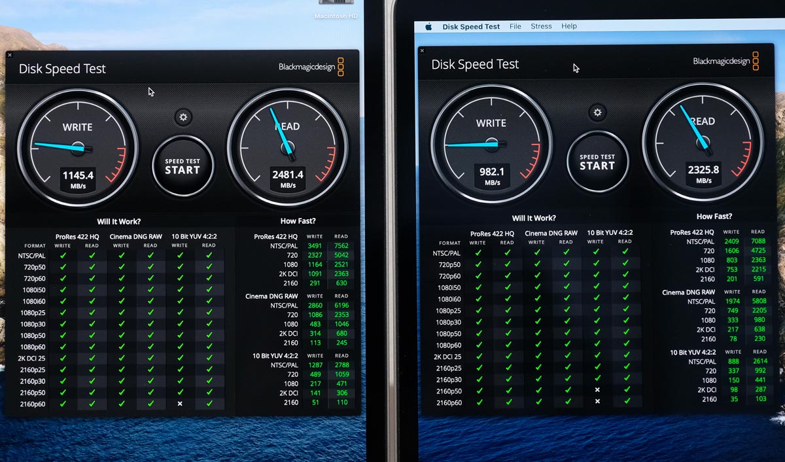Click the 2K DCI 25 row label in left window
This screenshot has height=462, width=785.
click(32, 359)
